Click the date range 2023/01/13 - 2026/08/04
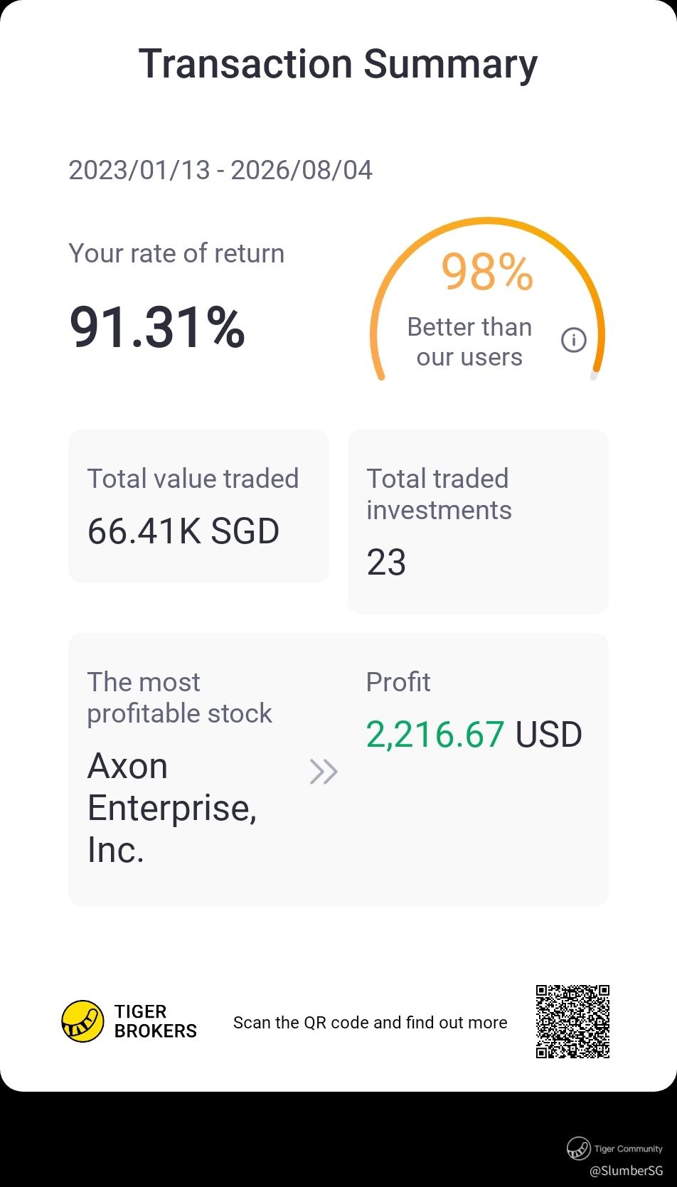The image size is (677, 1187). (220, 170)
